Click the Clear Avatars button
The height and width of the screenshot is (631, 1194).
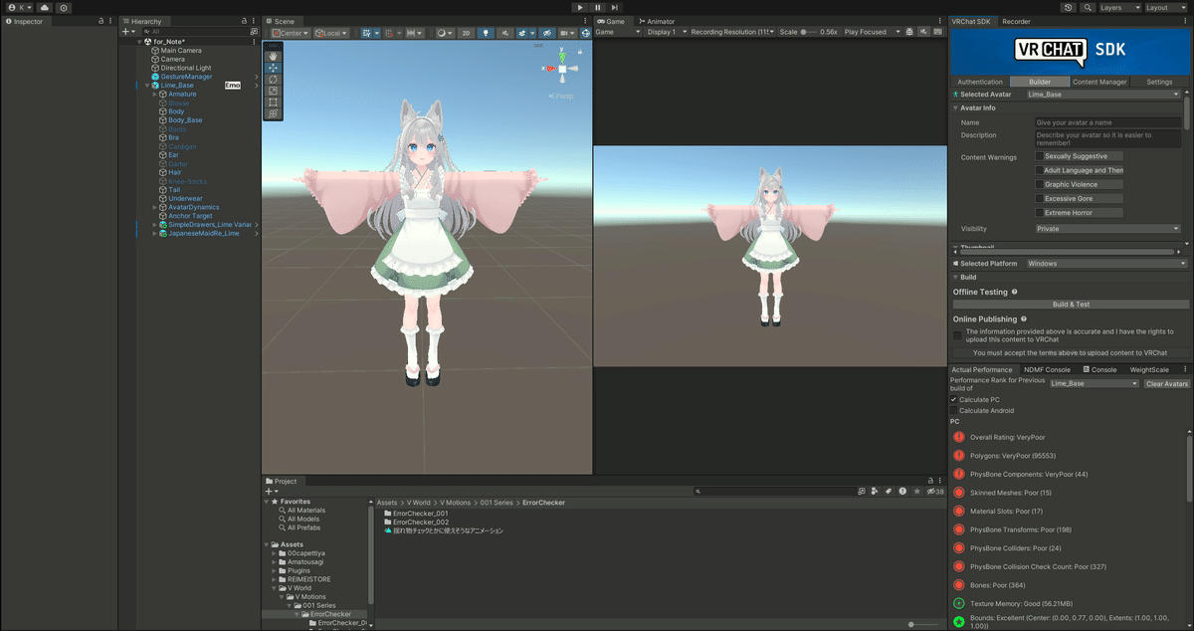click(1166, 383)
